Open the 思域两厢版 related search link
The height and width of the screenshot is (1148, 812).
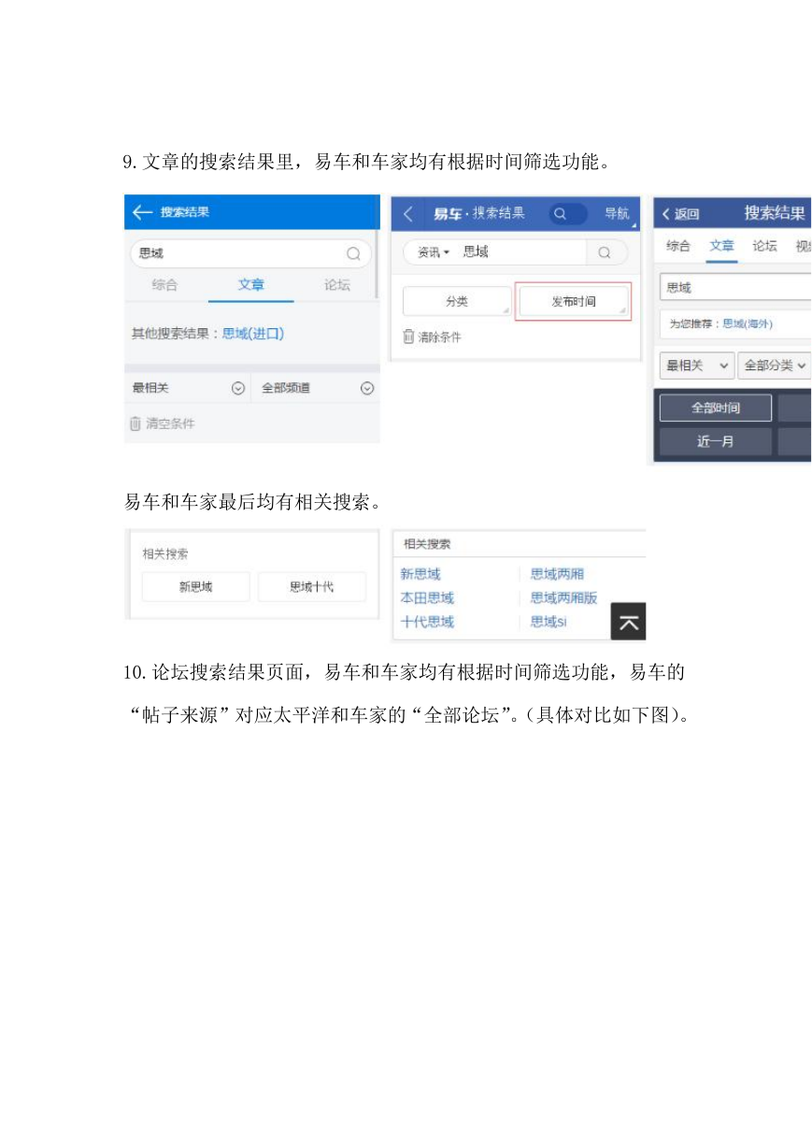pyautogui.click(x=563, y=597)
